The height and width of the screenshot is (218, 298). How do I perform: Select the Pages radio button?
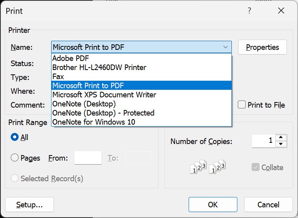(15, 158)
